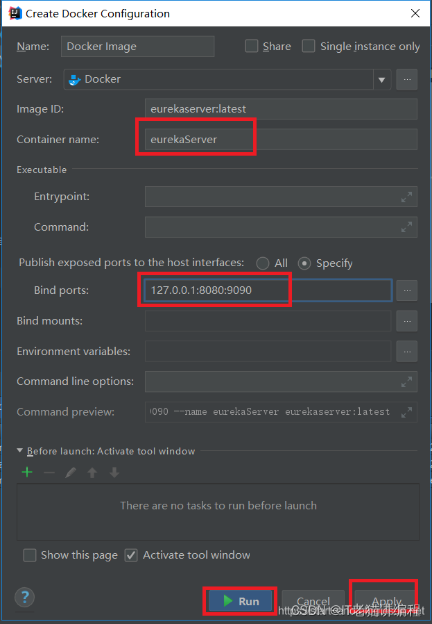Click the Apply button

[x=386, y=601]
